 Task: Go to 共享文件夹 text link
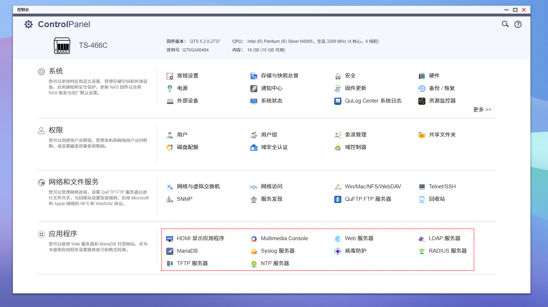442,135
